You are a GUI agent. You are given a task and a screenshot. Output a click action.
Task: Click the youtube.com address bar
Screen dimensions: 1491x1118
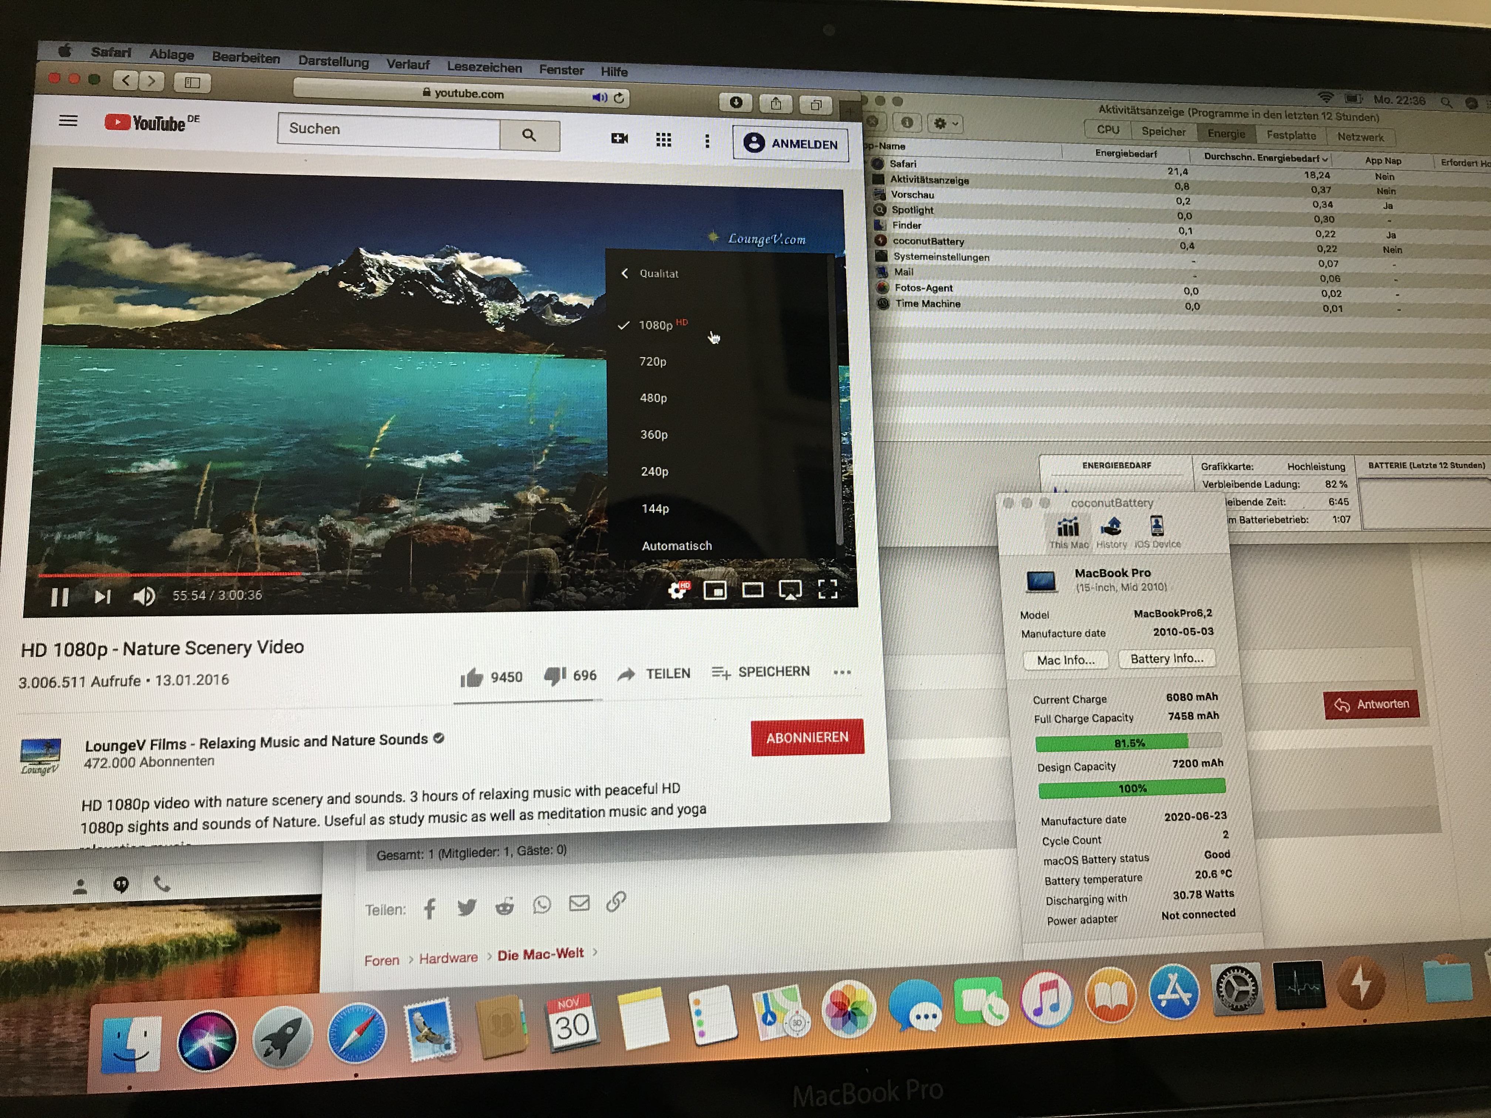click(462, 94)
